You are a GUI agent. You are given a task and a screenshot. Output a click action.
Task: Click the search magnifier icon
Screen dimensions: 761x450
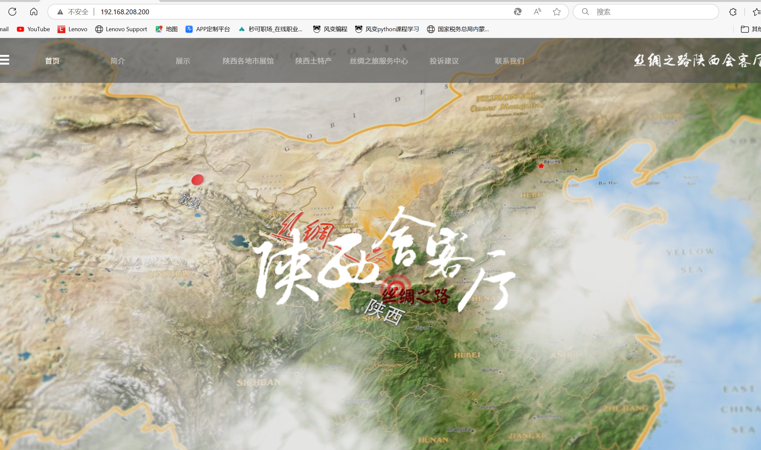point(586,12)
